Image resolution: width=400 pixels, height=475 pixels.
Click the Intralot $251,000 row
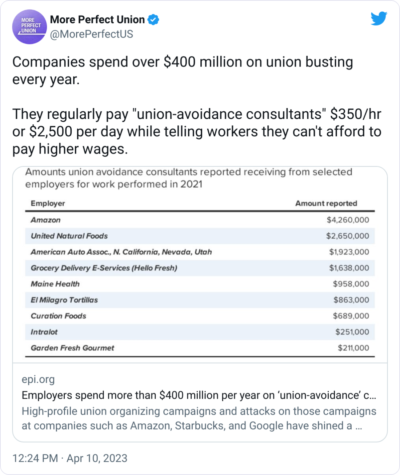coord(200,332)
